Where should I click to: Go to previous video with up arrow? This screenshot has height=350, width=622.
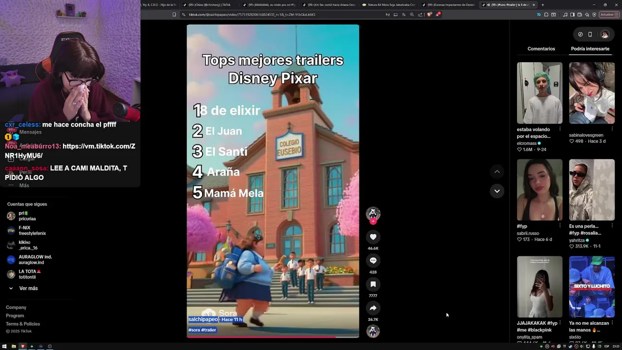click(497, 172)
